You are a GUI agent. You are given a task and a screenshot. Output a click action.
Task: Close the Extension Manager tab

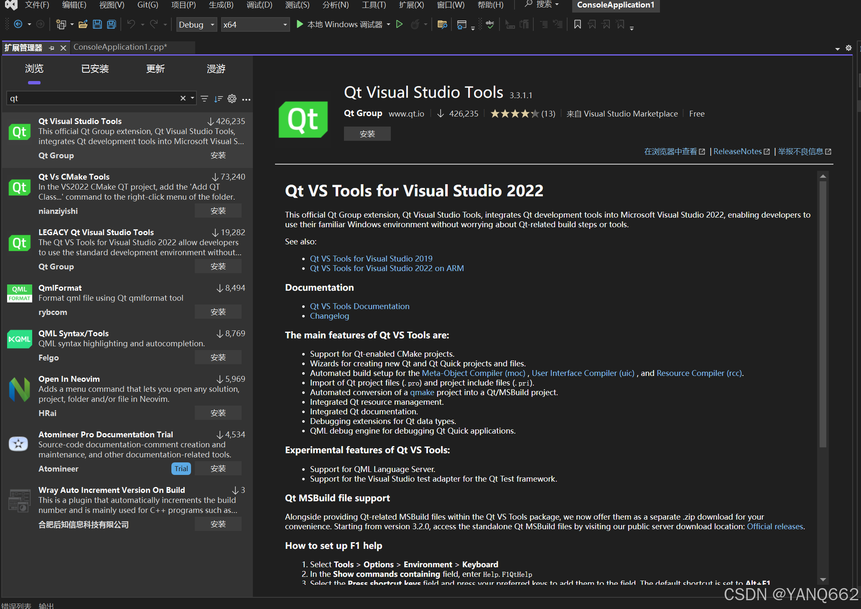(63, 48)
